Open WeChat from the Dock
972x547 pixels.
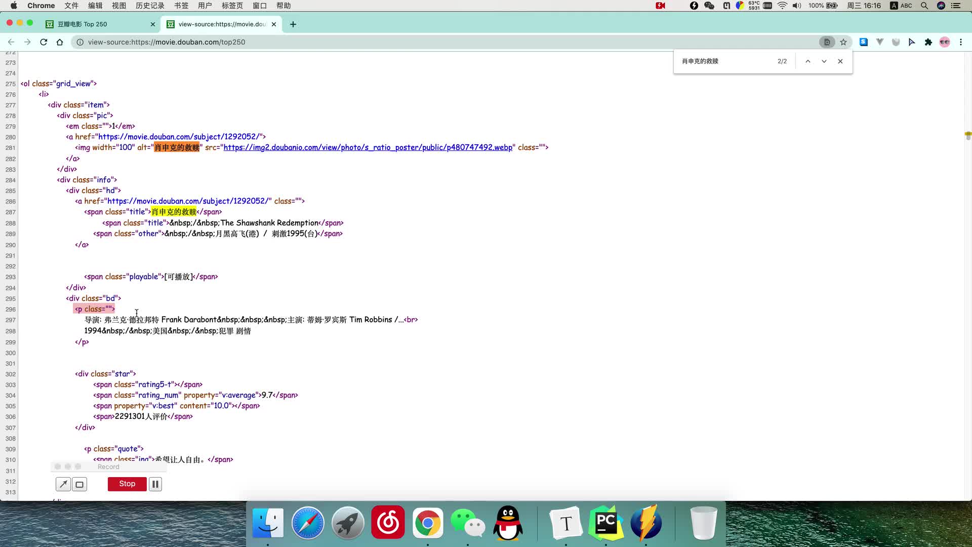click(x=468, y=523)
